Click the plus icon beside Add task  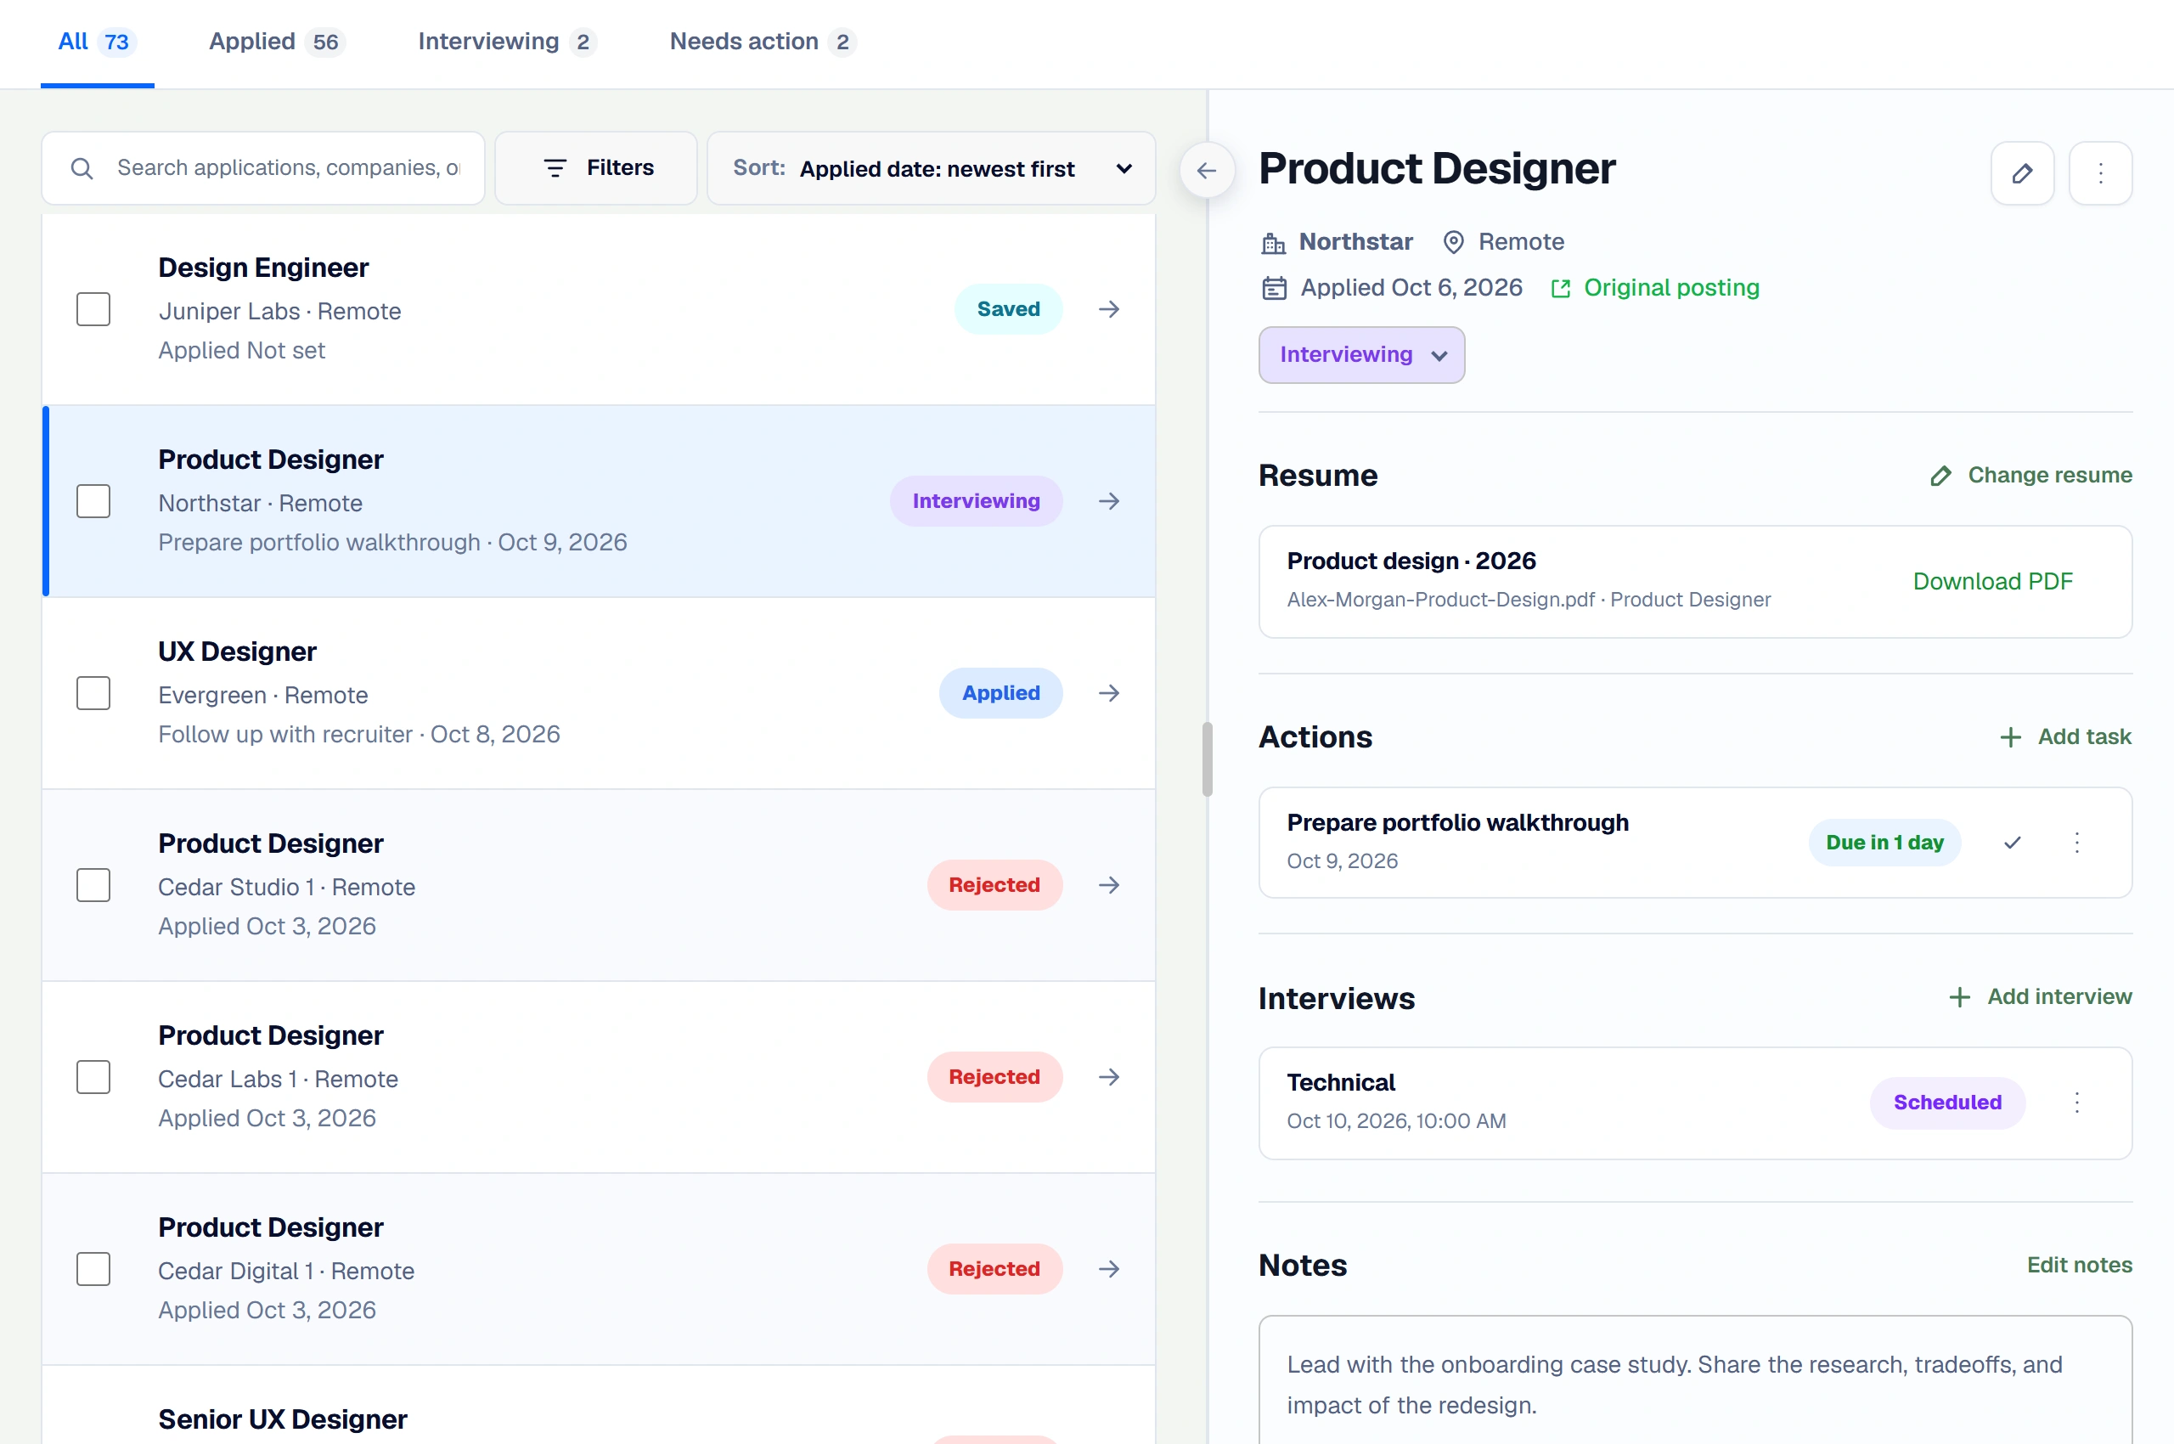[x=2010, y=736]
